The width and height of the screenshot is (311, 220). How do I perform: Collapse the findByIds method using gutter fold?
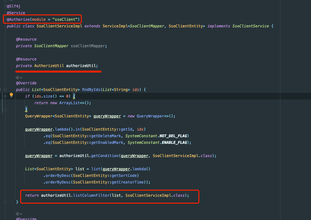tap(5, 90)
